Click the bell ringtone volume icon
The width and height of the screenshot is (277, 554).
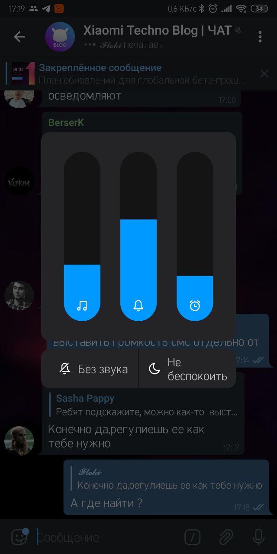click(138, 306)
